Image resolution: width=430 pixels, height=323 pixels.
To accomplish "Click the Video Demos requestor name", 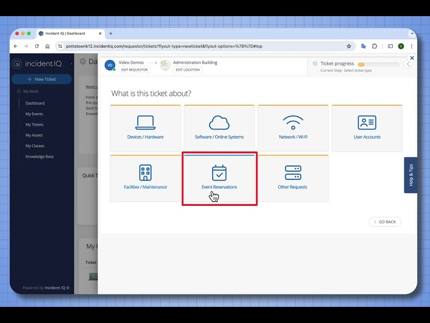I will click(x=131, y=63).
